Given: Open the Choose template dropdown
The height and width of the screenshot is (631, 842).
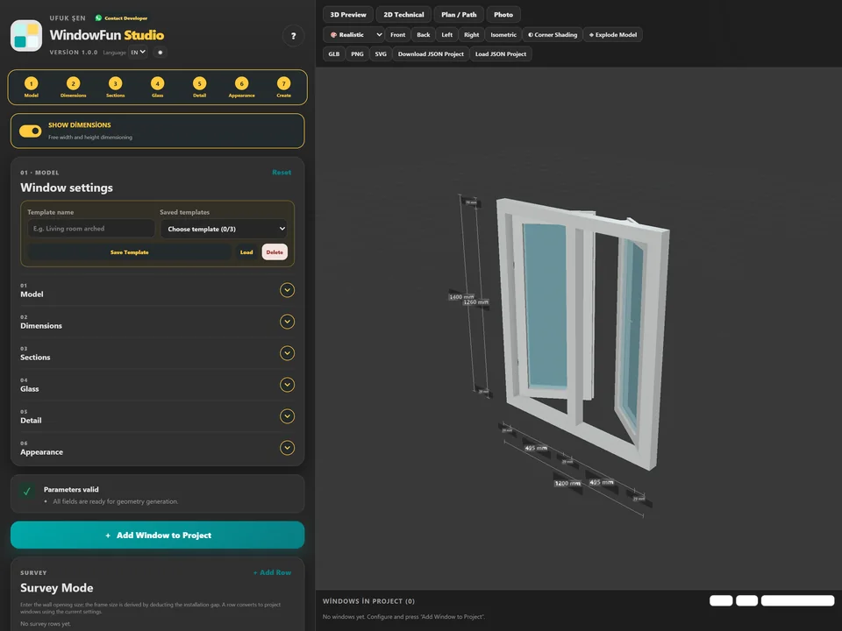Looking at the screenshot, I should [x=224, y=229].
